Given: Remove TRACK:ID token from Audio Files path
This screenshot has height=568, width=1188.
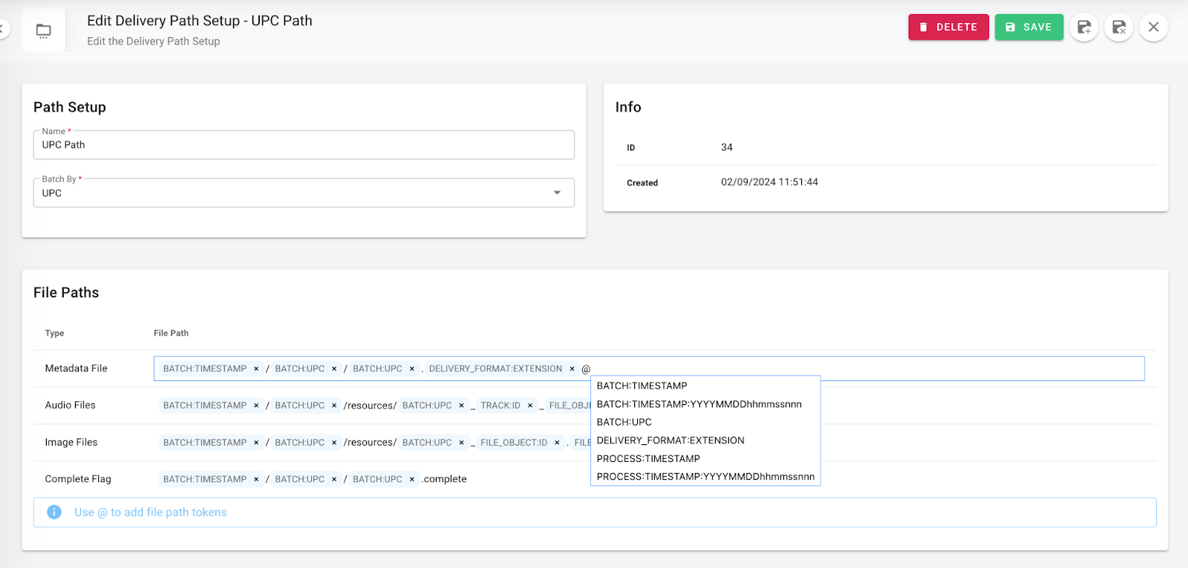Looking at the screenshot, I should (x=530, y=406).
